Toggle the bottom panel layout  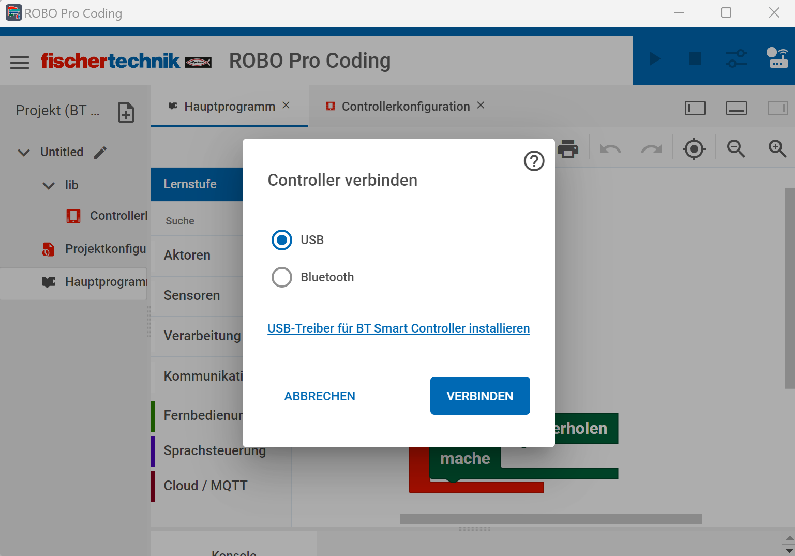(x=737, y=108)
